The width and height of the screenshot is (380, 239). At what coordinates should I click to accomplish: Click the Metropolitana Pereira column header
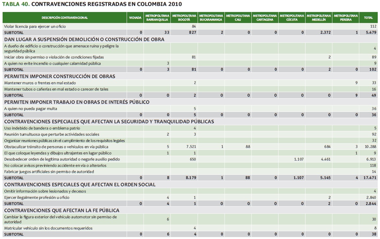click(x=346, y=18)
